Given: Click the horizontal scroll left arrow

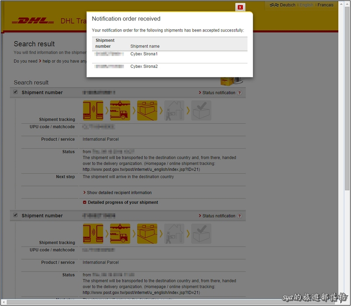Looking at the screenshot, I should [3, 302].
